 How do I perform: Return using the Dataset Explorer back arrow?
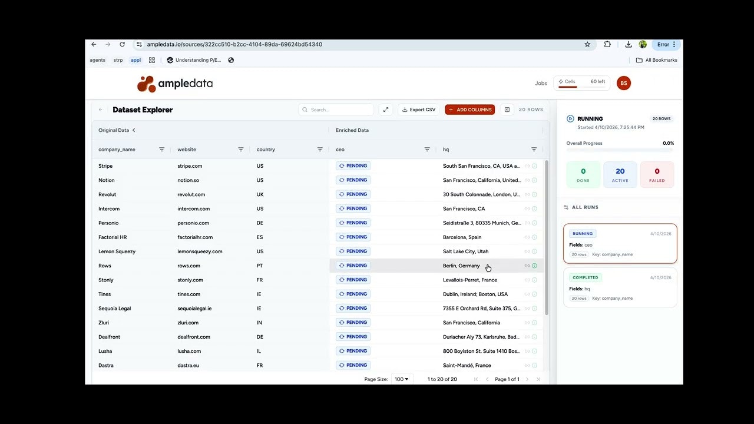pos(101,110)
